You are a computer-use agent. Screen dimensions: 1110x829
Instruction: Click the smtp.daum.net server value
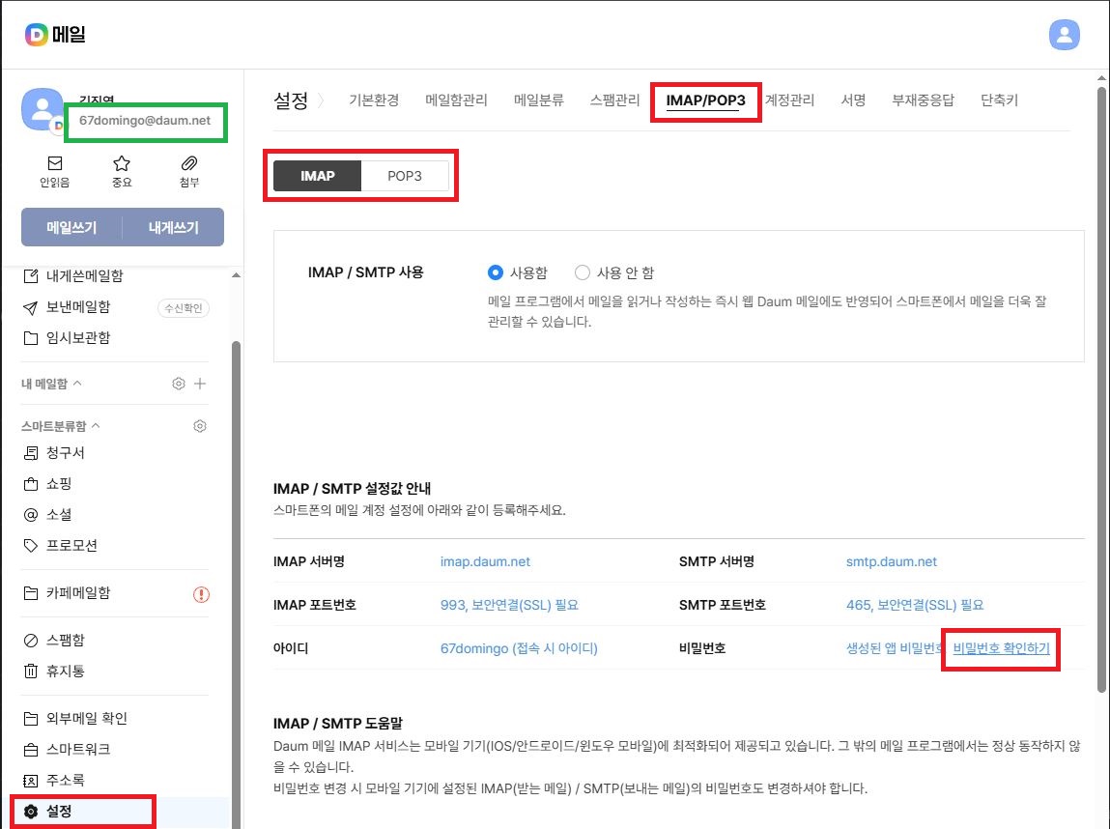(892, 561)
